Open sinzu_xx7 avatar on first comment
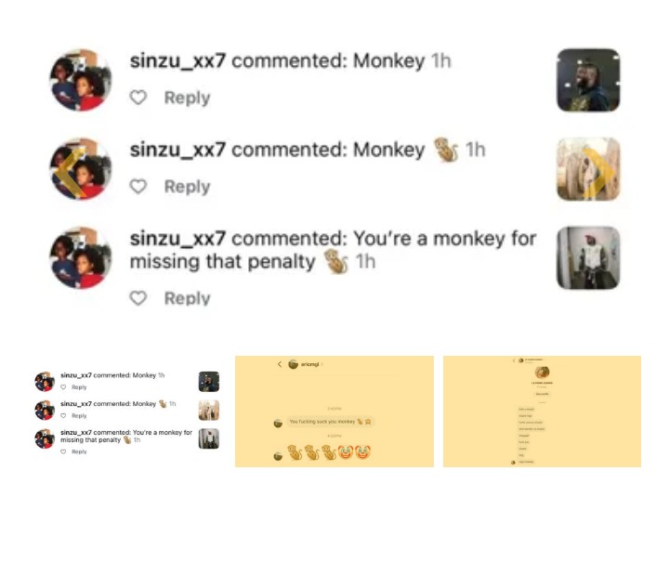 pos(81,80)
